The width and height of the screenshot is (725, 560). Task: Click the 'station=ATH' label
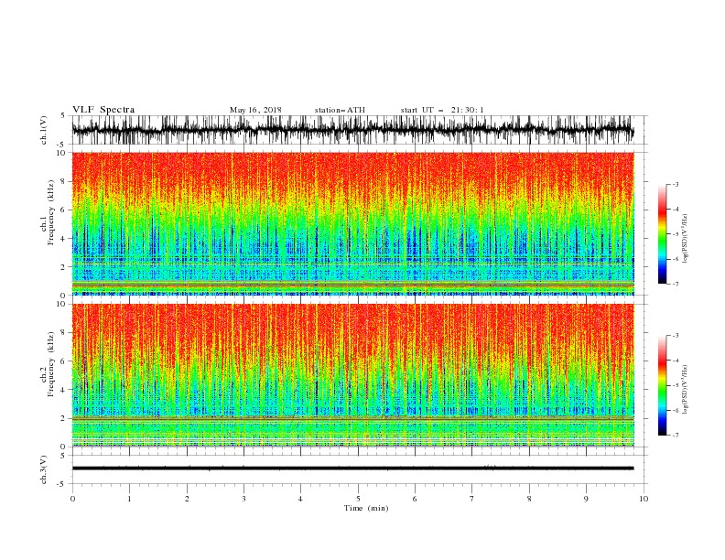[340, 110]
